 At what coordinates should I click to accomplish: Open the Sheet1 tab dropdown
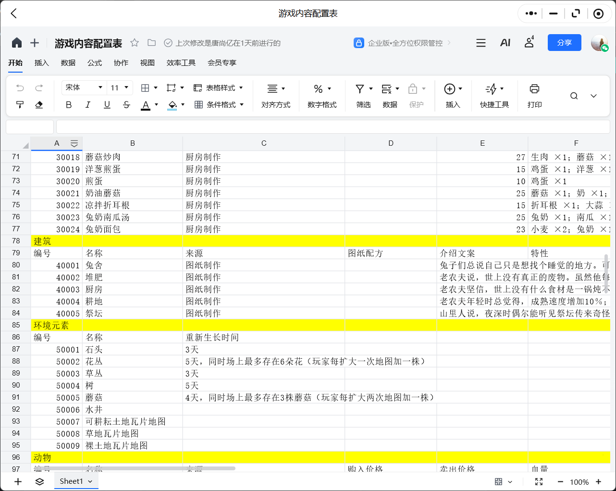coord(90,481)
